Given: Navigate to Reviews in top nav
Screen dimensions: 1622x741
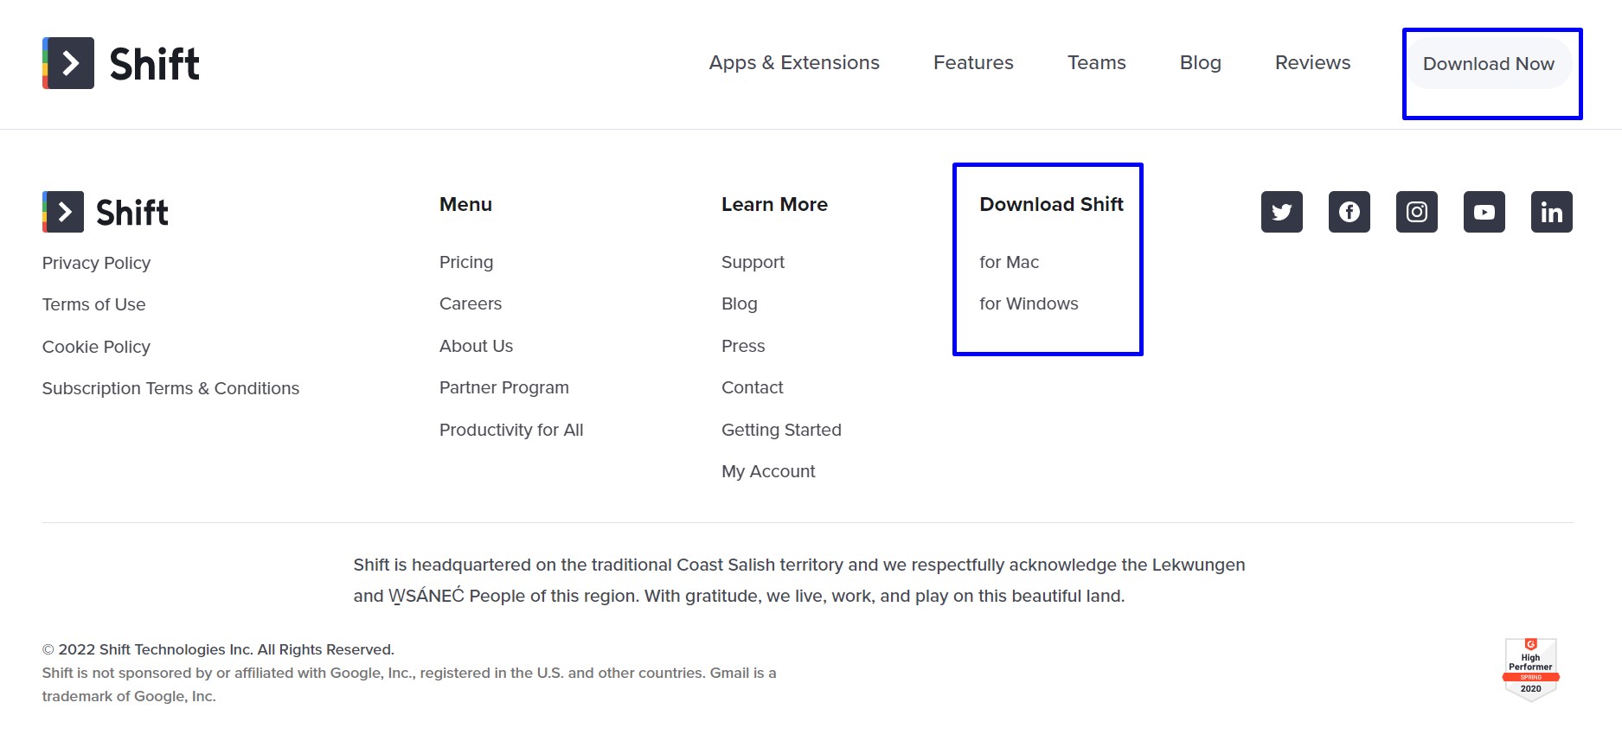Looking at the screenshot, I should (1311, 63).
